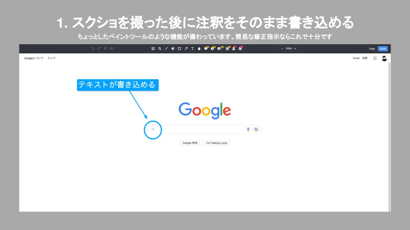Click the 100% zoom level value
The height and width of the screenshot is (230, 410).
pyautogui.click(x=289, y=48)
